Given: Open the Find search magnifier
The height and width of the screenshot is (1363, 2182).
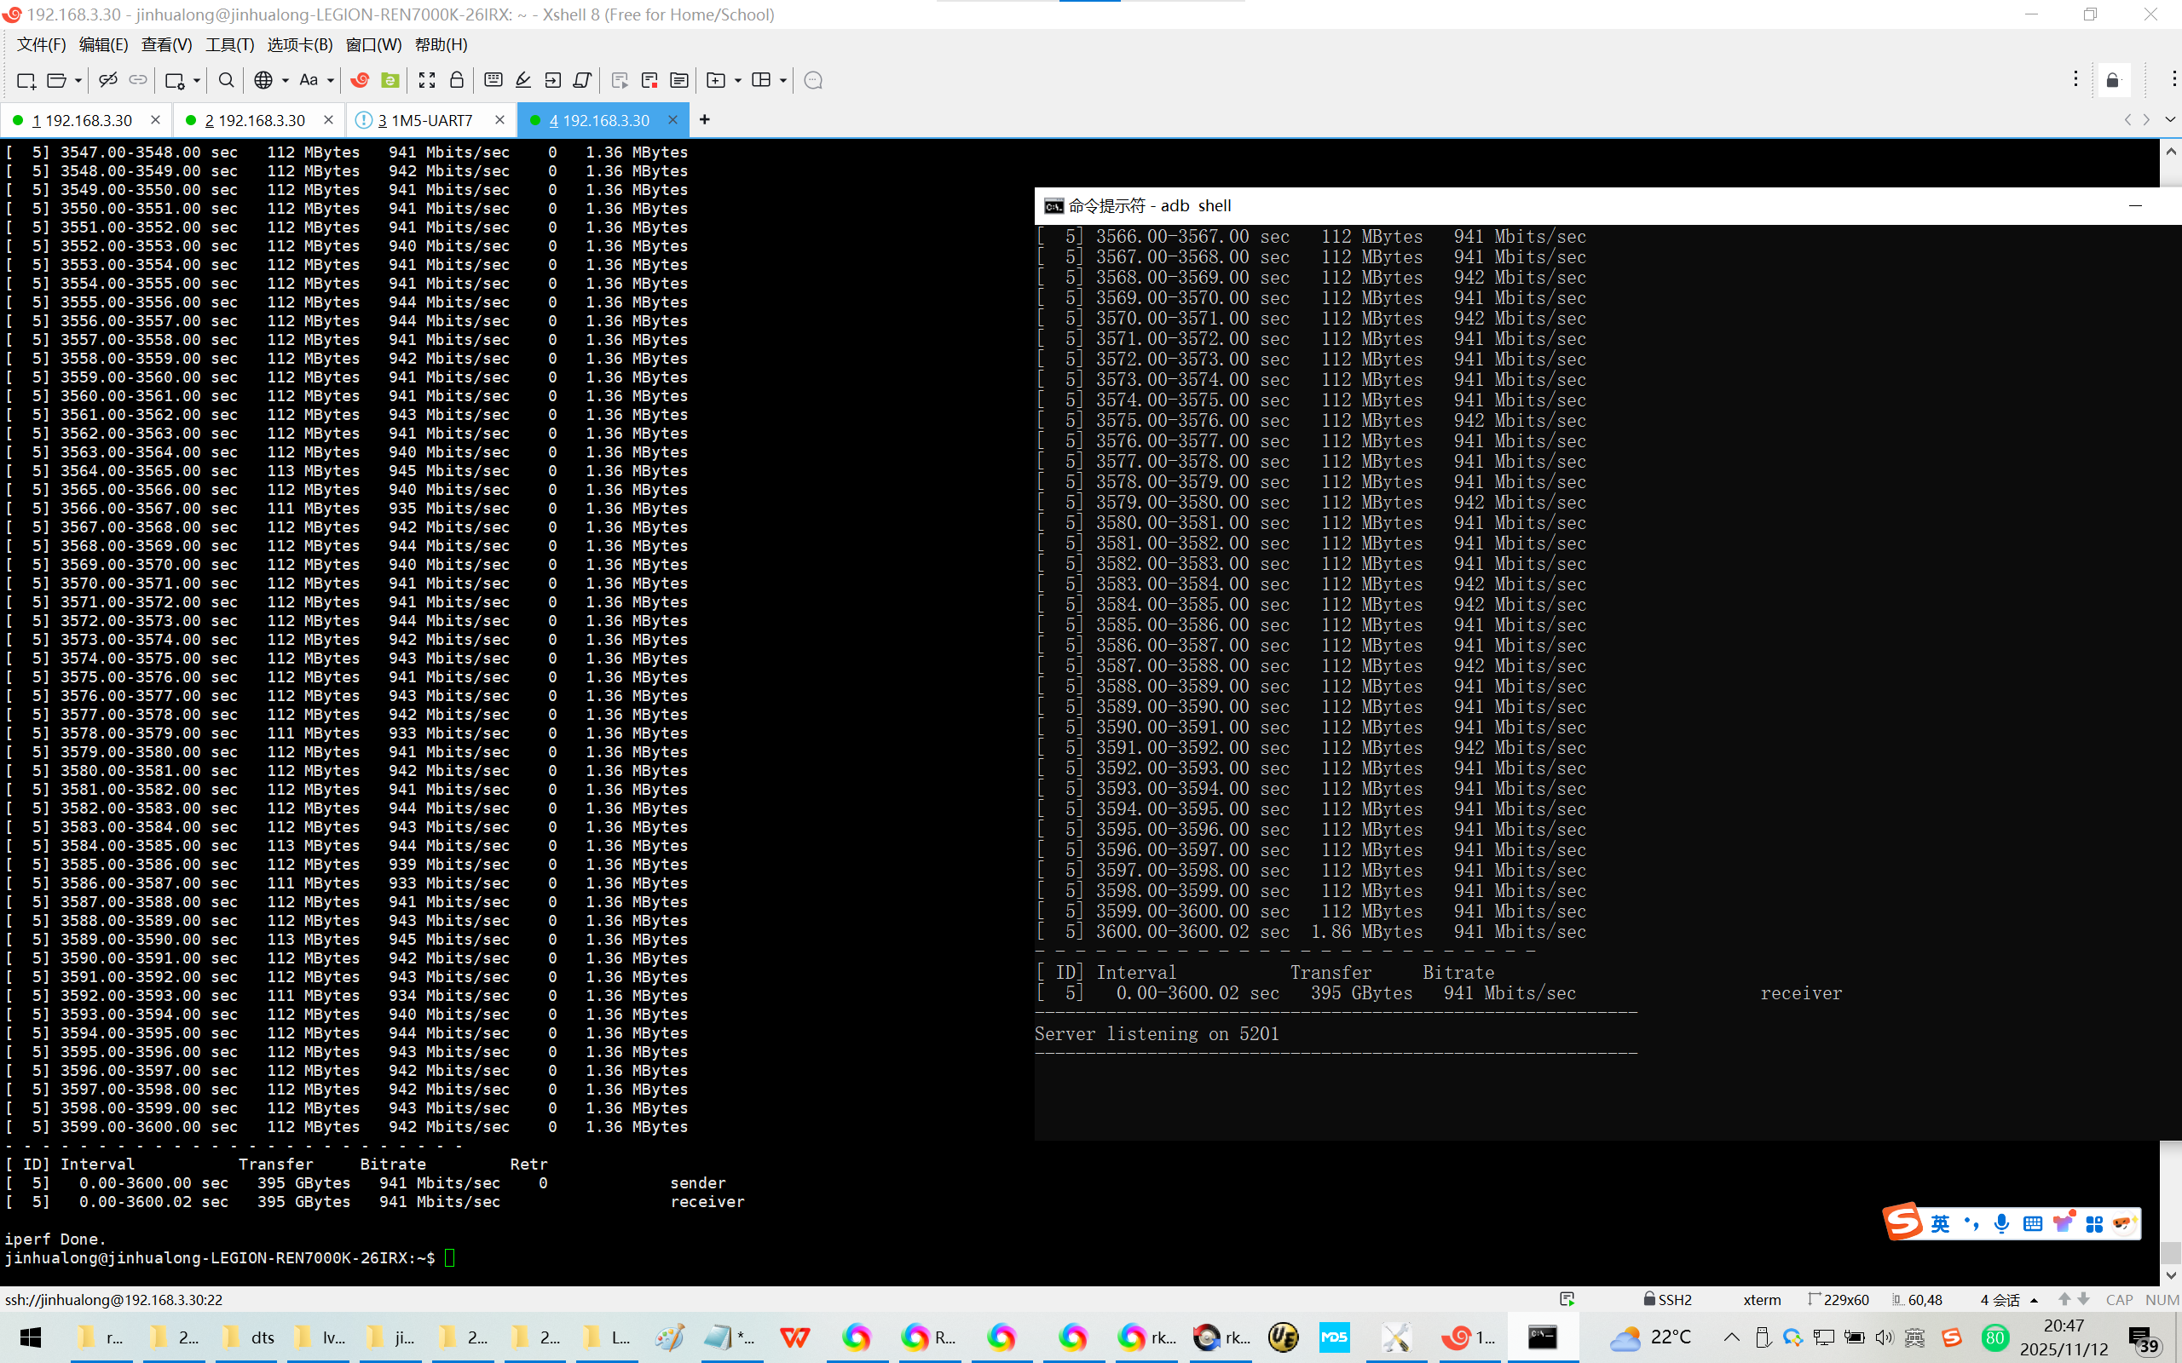Looking at the screenshot, I should [227, 80].
